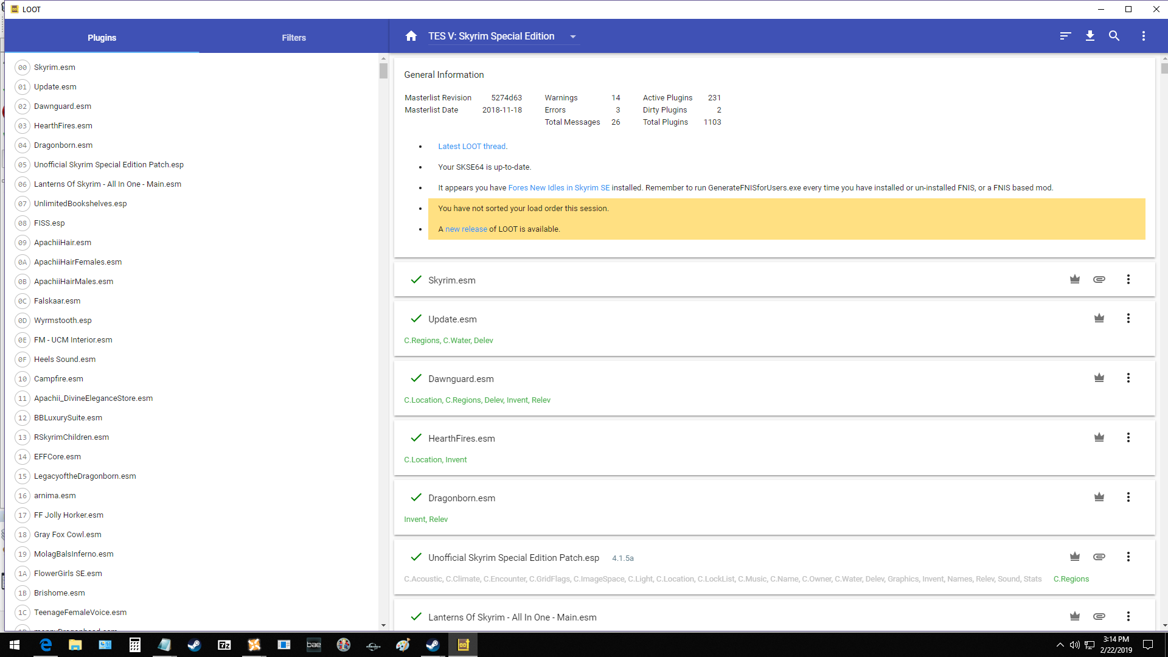Click the Update Masterlist download icon
1168x657 pixels.
[1090, 36]
